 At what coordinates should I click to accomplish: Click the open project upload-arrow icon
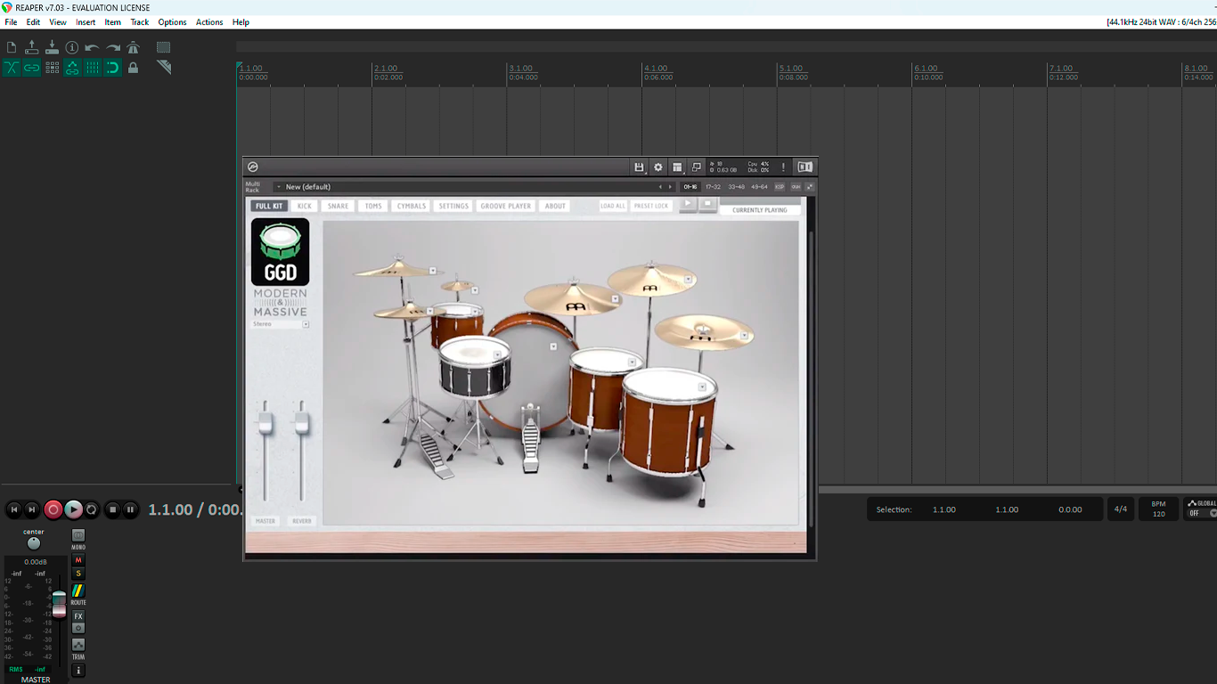tap(32, 47)
